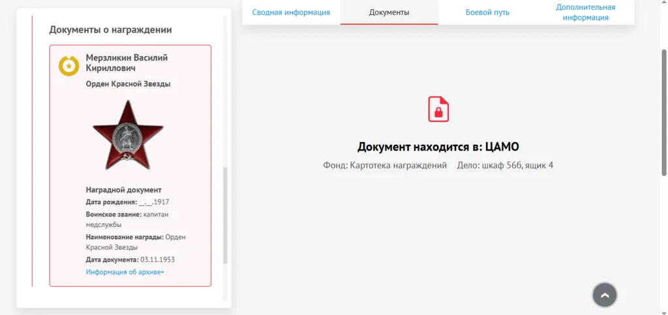Switch to the Сводная информация tab
This screenshot has width=668, height=315.
[291, 12]
